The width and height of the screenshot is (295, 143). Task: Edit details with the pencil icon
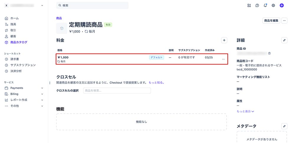tap(284, 40)
